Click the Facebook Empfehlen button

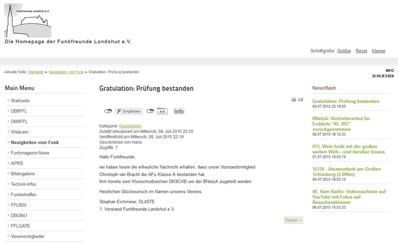[129, 112]
